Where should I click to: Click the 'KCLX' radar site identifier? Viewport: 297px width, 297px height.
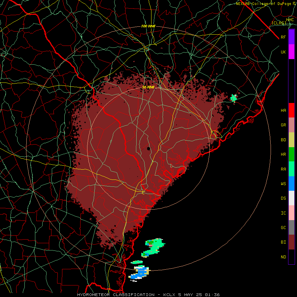[169, 295]
